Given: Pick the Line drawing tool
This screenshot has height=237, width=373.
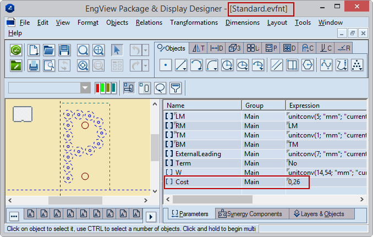Looking at the screenshot, I should click(181, 65).
